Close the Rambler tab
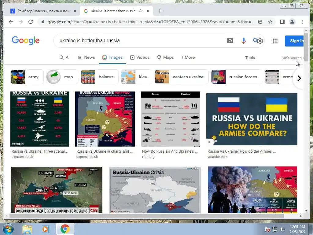The height and width of the screenshot is (235, 313). click(x=75, y=11)
